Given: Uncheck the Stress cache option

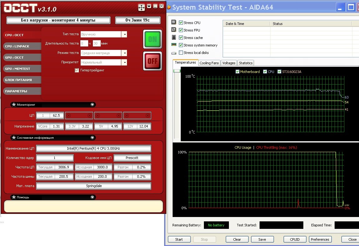Looking at the screenshot, I should [x=181, y=38].
